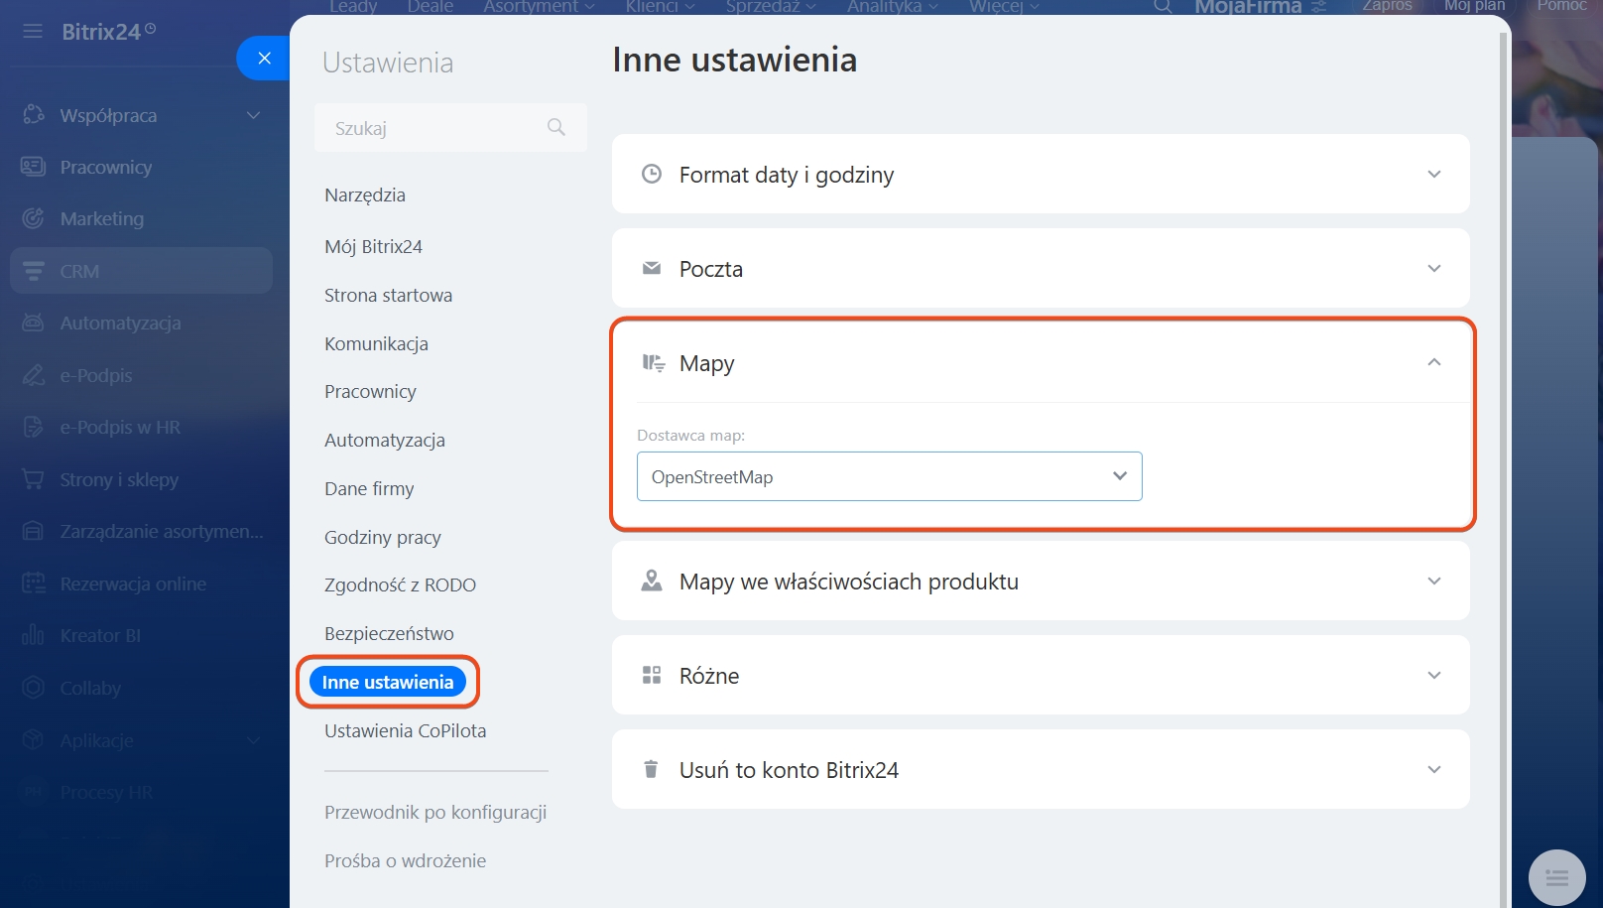
Task: Go to Dane firmy settings
Action: tap(369, 489)
